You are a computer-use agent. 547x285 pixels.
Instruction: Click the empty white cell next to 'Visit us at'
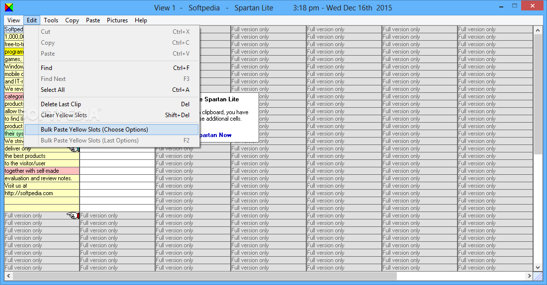click(117, 186)
